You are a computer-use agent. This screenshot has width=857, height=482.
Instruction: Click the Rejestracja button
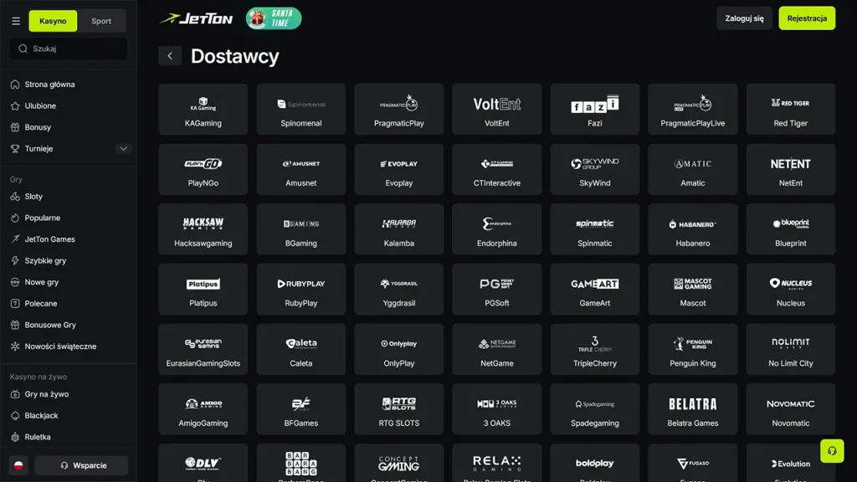807,18
